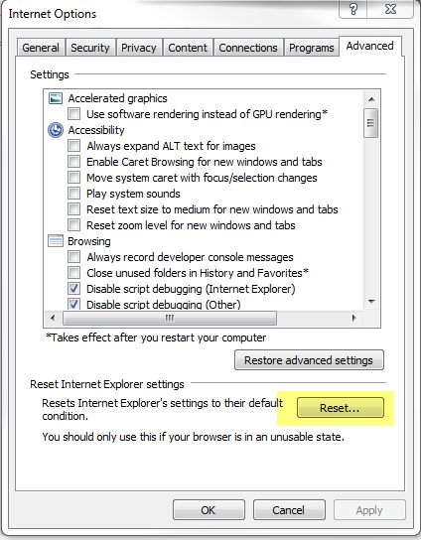This screenshot has height=540, width=421.
Task: Click the help question mark button
Action: 353,9
